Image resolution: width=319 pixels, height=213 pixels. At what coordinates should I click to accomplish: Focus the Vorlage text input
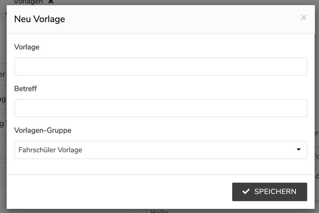tap(161, 67)
